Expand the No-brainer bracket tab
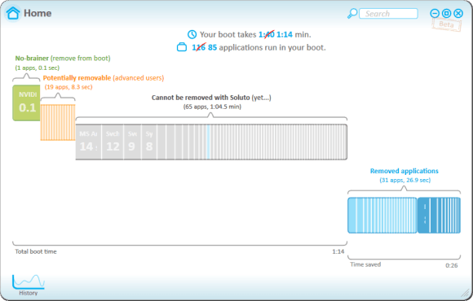This screenshot has height=301, width=473. pos(26,77)
